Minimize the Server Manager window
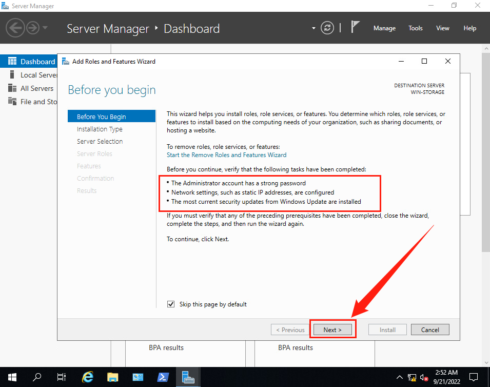The height and width of the screenshot is (387, 490). pyautogui.click(x=431, y=6)
